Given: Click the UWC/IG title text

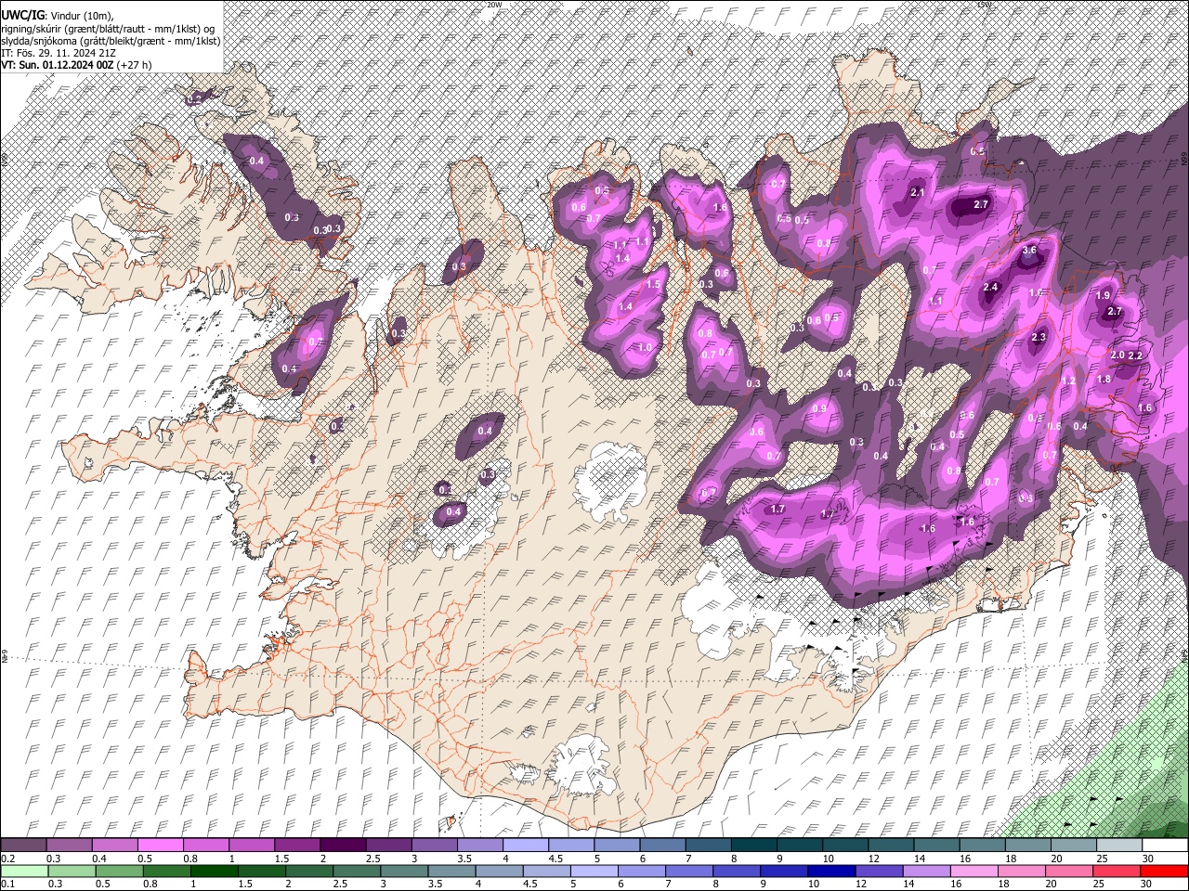Looking at the screenshot, I should coord(21,16).
